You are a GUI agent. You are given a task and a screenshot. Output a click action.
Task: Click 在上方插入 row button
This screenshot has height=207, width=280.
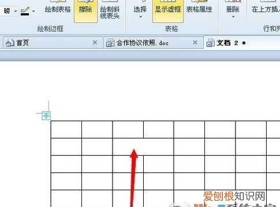pos(266,9)
